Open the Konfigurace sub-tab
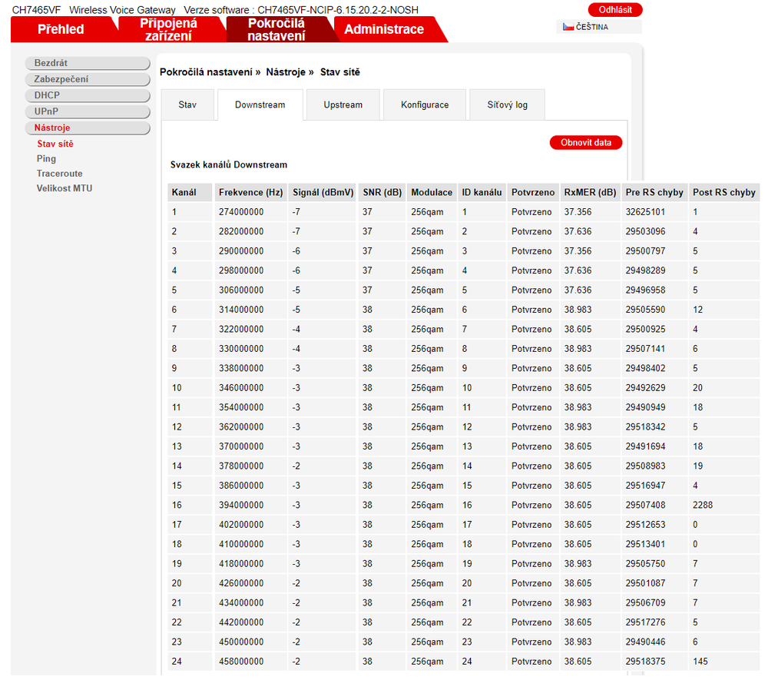The image size is (768, 680). click(425, 104)
